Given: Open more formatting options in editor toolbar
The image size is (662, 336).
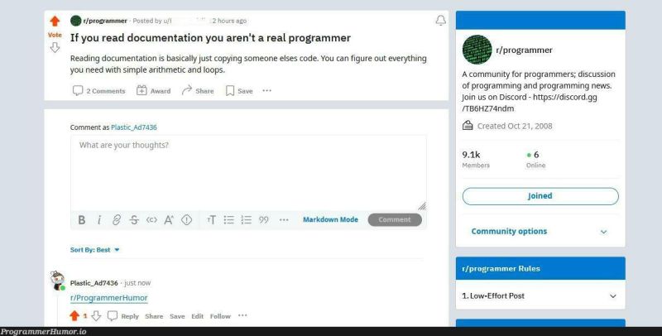Looking at the screenshot, I should (284, 220).
